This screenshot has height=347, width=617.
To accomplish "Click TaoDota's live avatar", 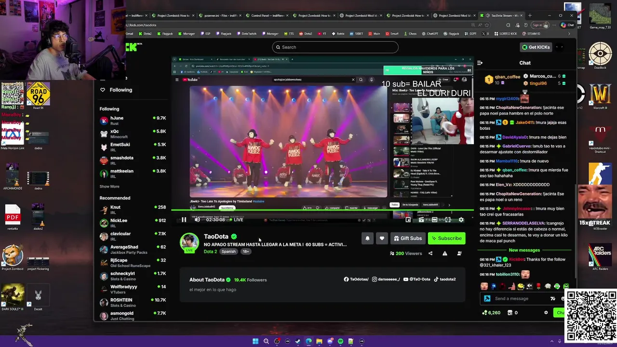I will [x=189, y=242].
